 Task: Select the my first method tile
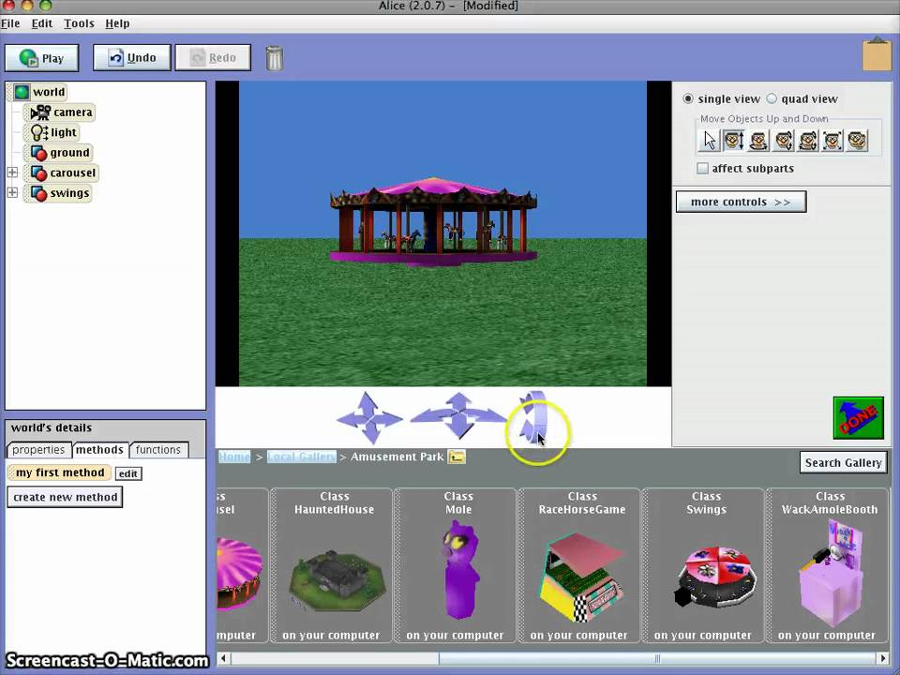tap(60, 472)
